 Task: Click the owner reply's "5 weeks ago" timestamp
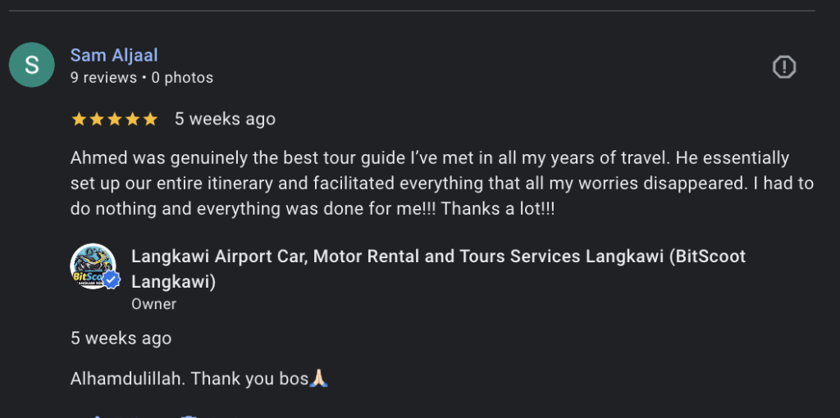pyautogui.click(x=121, y=338)
